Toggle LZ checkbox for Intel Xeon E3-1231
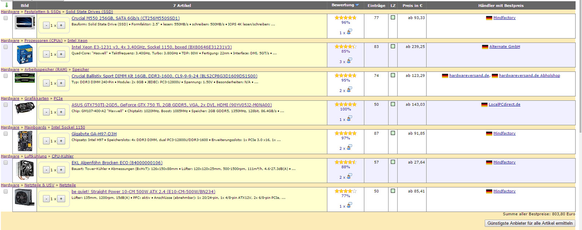Screen dimensions: 582x230 point(393,47)
